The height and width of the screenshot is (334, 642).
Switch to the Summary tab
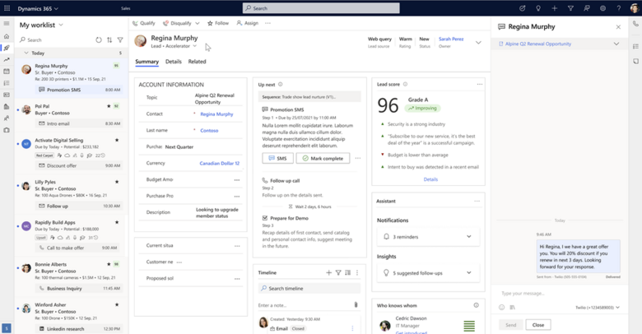[147, 62]
